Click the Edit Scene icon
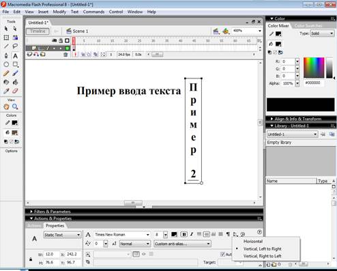The image size is (337, 271). [216, 31]
